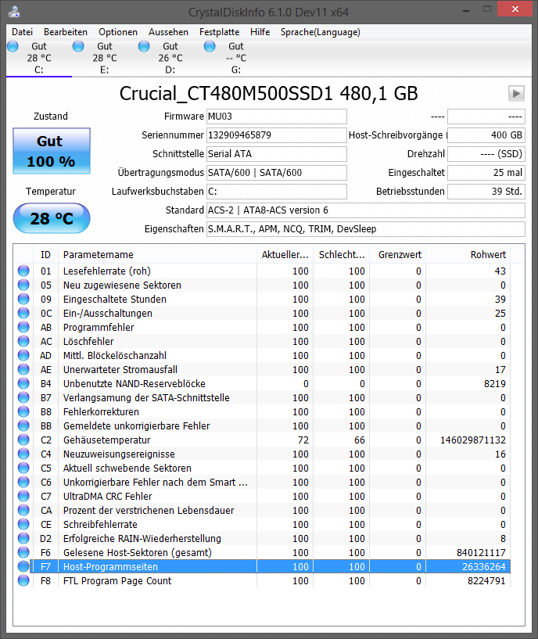Click status icon of Unerwarteter Stromausfall row
Screen dimensions: 538x639
coord(23,369)
